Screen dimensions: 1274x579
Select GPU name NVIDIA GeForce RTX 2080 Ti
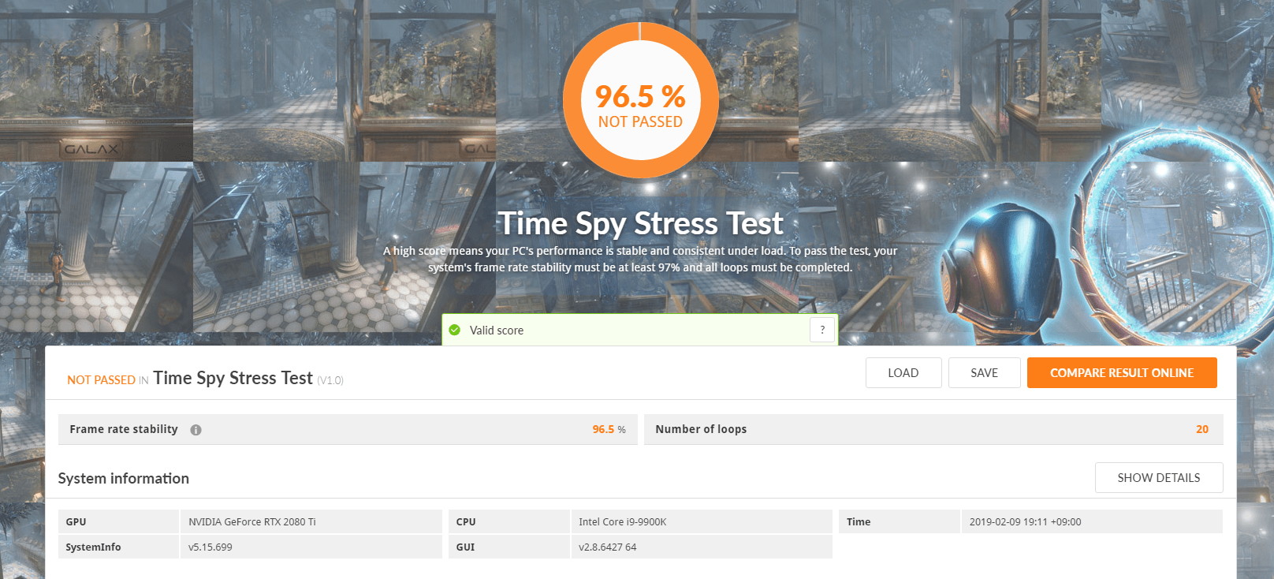point(252,521)
